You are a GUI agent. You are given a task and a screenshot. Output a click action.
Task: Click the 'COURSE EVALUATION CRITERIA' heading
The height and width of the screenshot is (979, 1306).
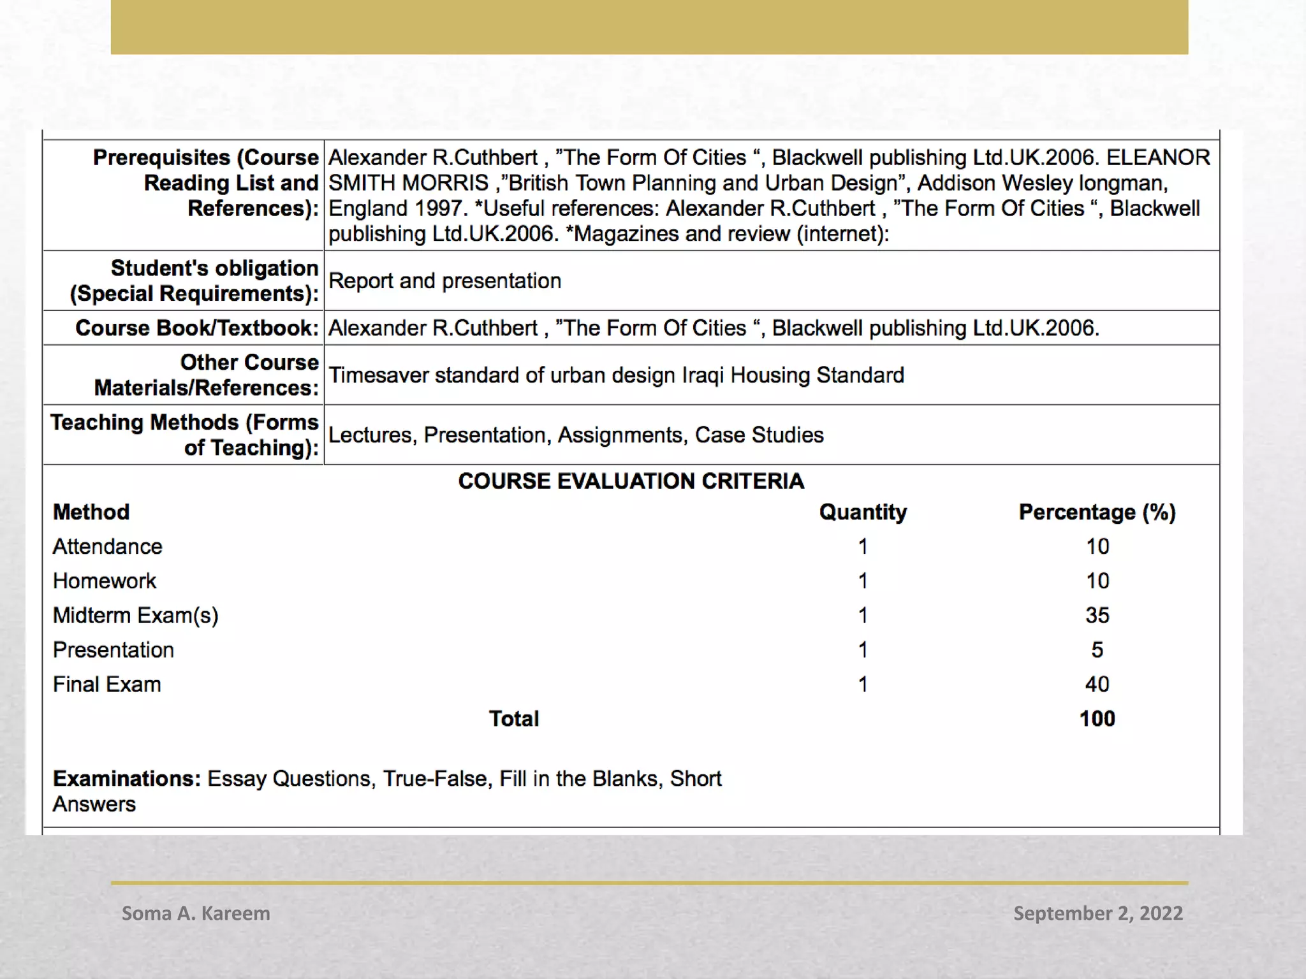(x=631, y=481)
